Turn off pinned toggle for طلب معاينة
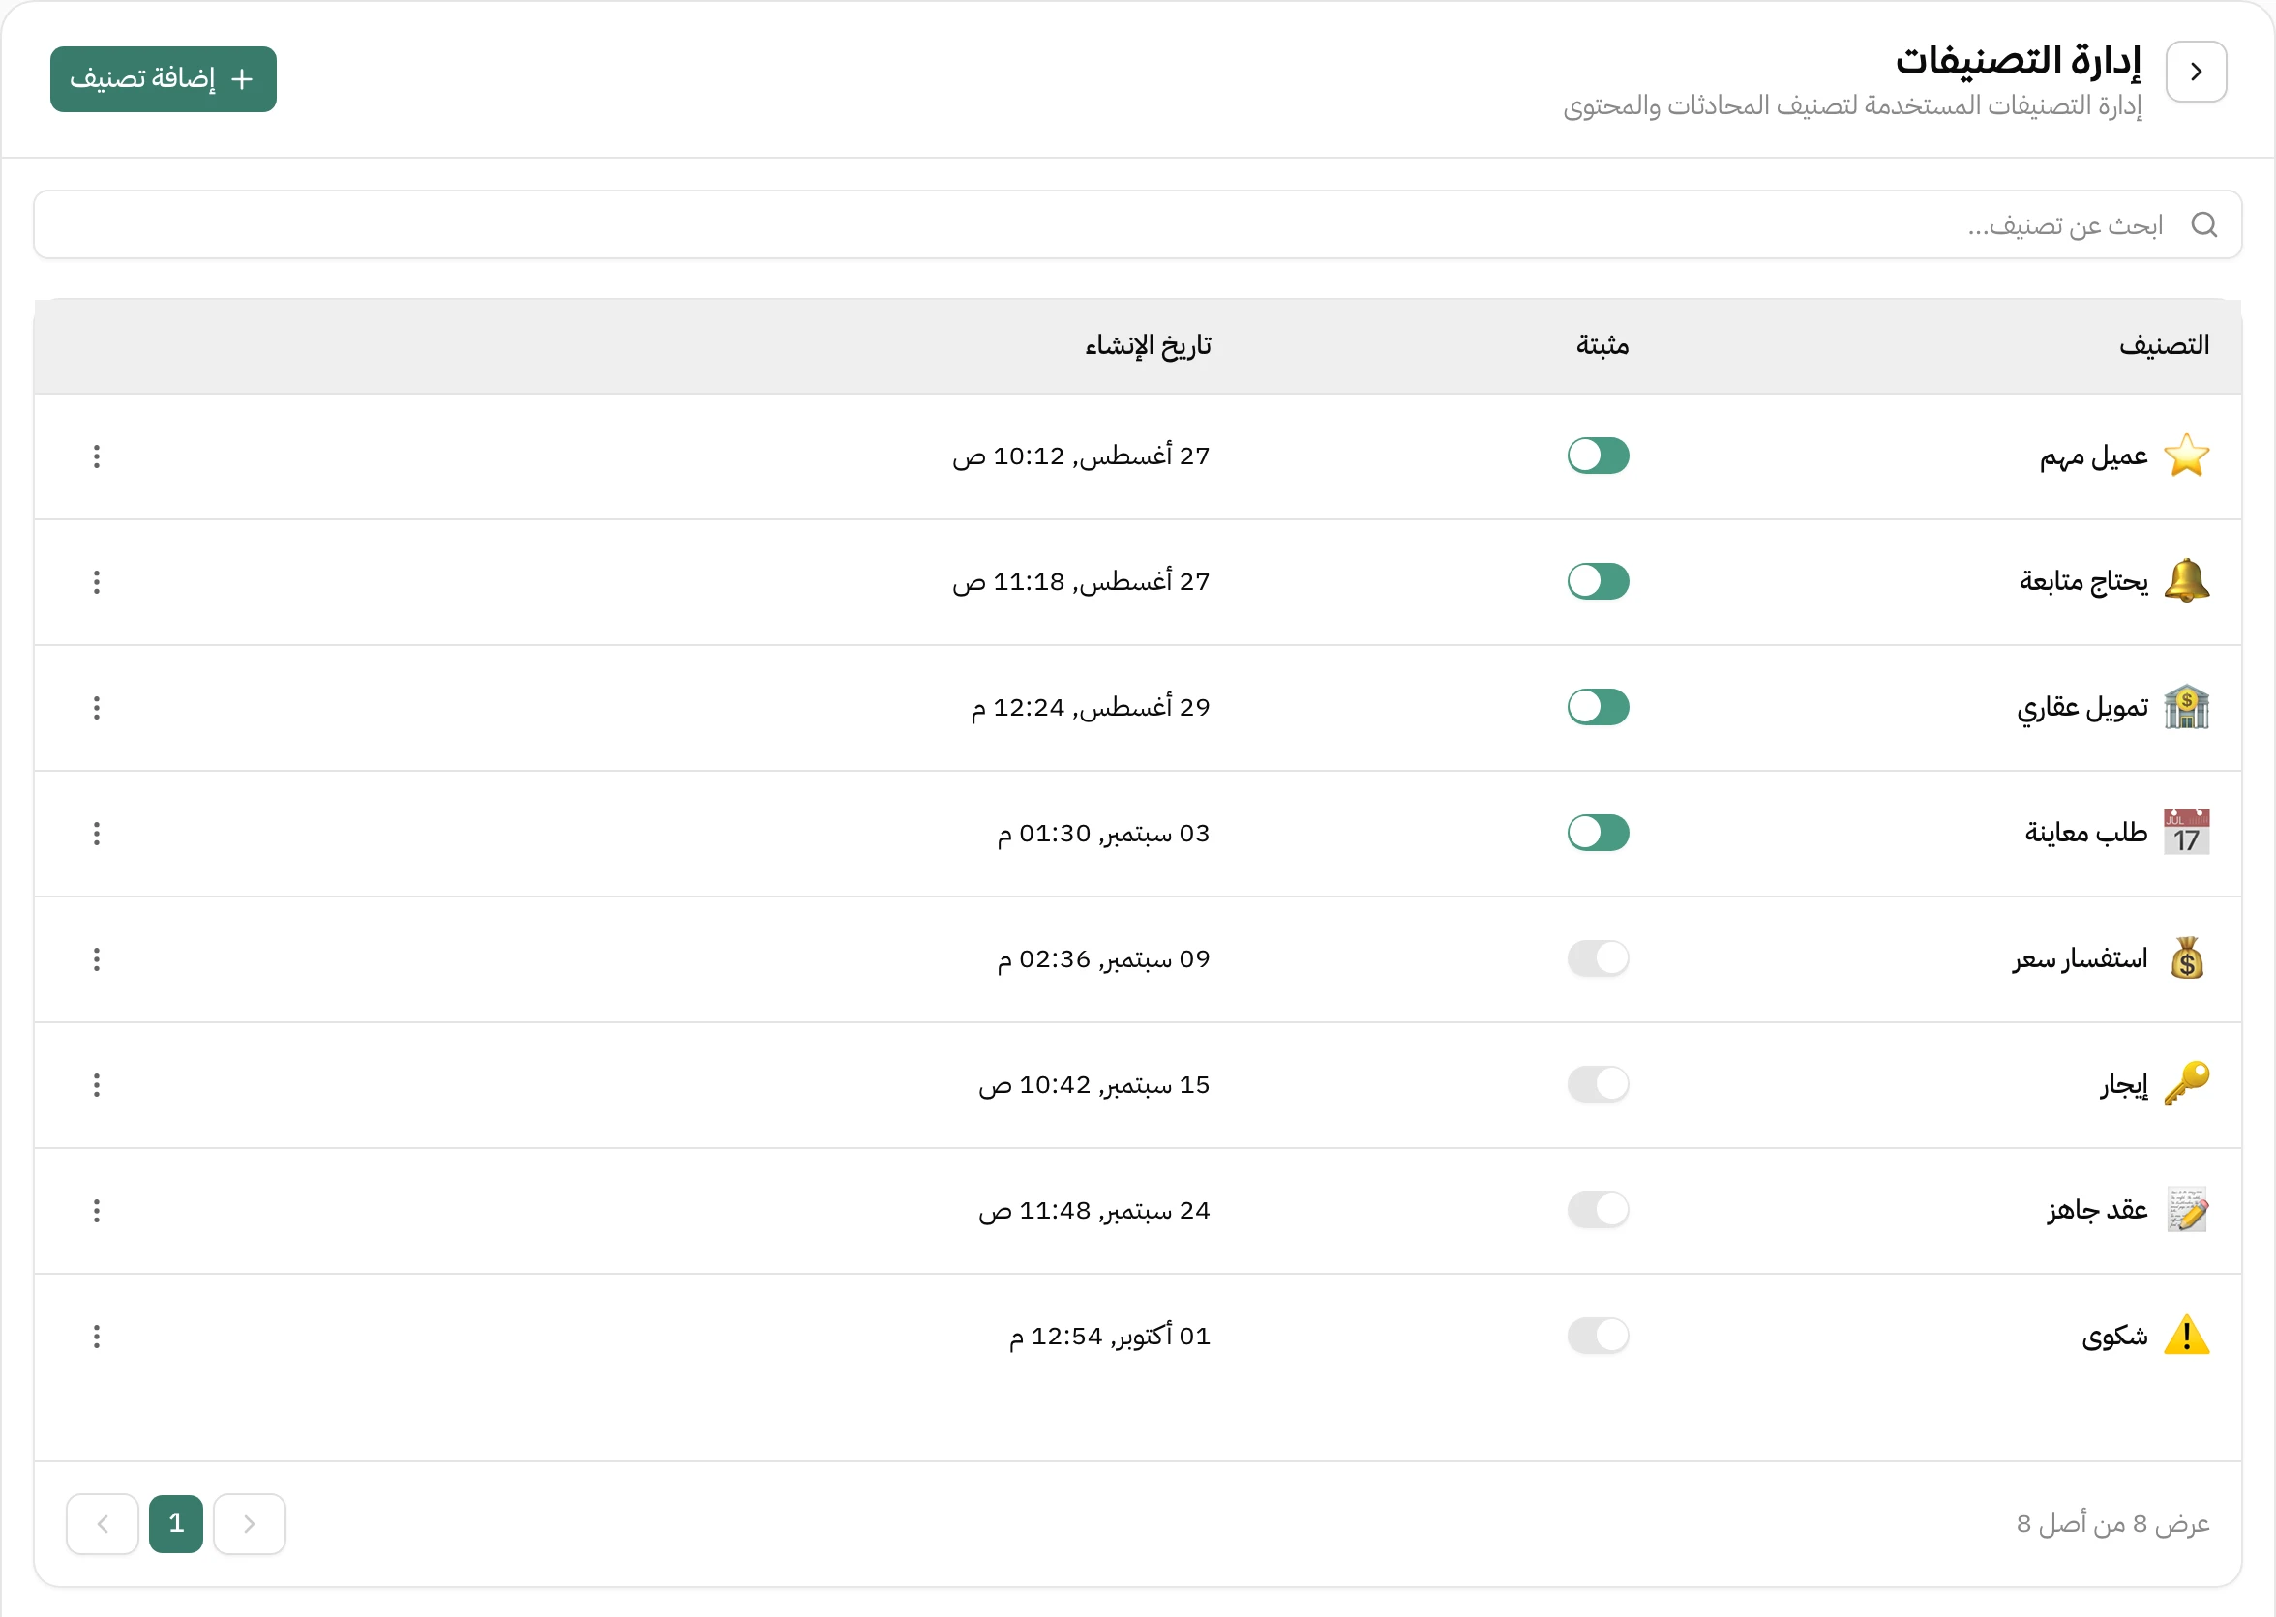Viewport: 2276px width, 1617px height. [x=1598, y=834]
